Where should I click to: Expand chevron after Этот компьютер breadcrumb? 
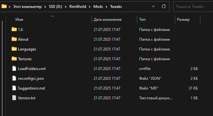click(45, 7)
